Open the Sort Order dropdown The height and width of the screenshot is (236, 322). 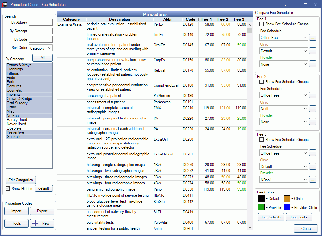tap(41, 48)
